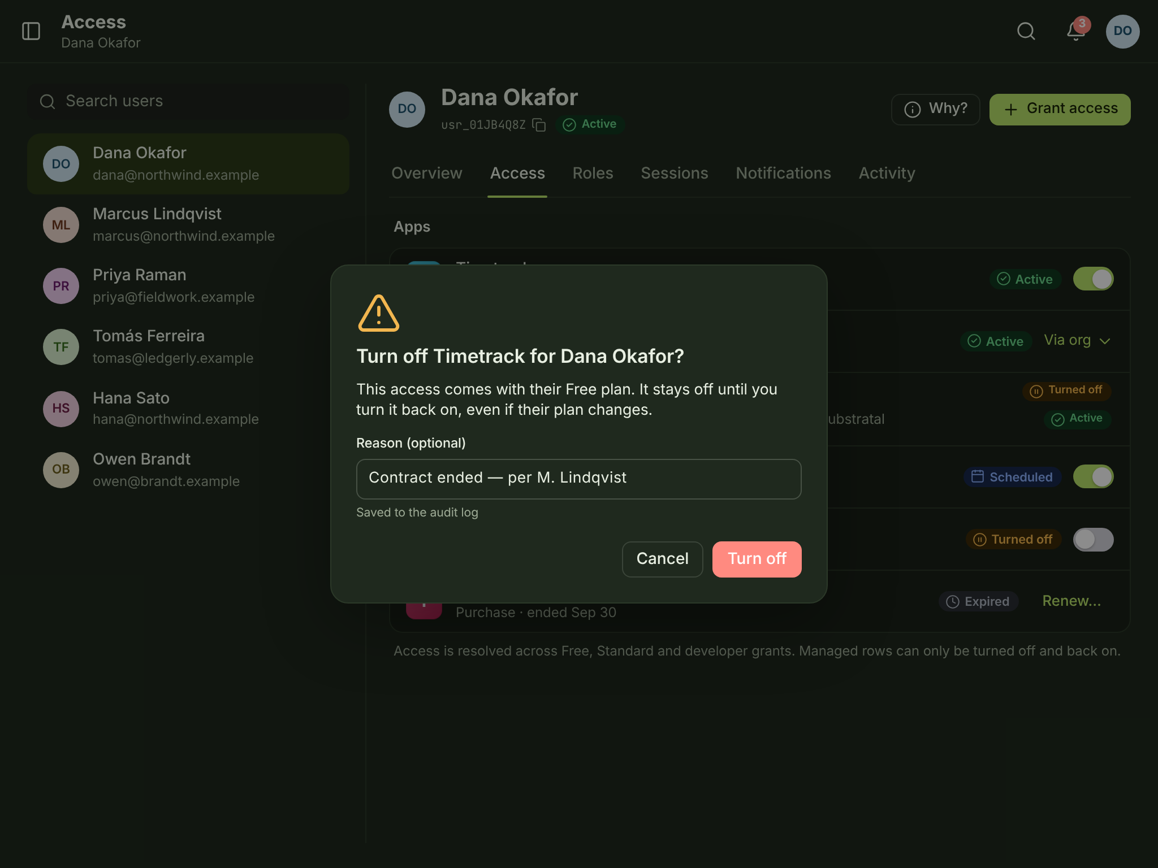Click the Active badge beside the user ID
1158x868 pixels.
[590, 124]
